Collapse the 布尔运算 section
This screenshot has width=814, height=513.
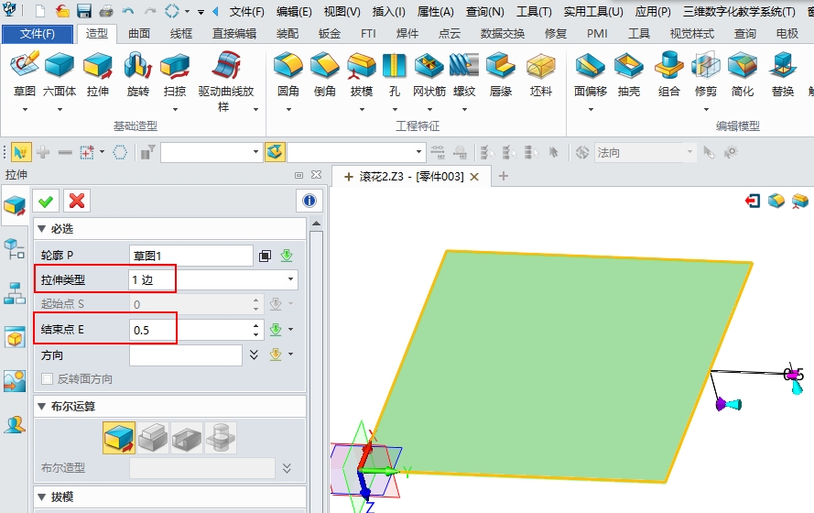(42, 406)
